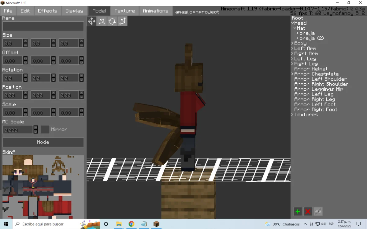The height and width of the screenshot is (229, 367).
Task: Decrease the MC Scale value stepper
Action: [36, 132]
